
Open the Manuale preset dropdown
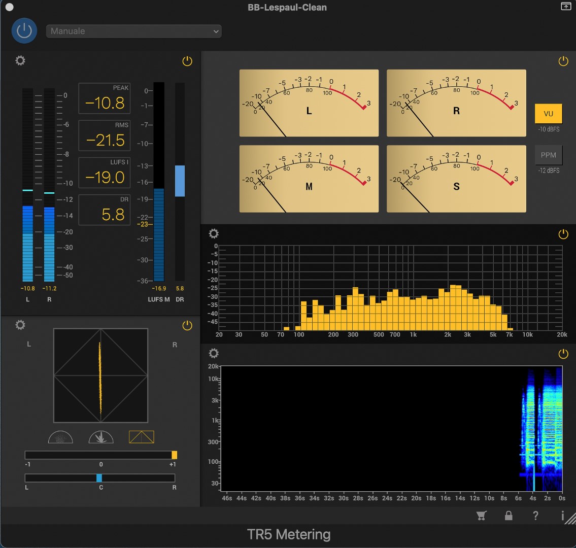[x=134, y=31]
